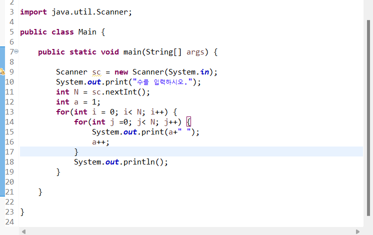
Task: Click the vertical scrollbar thumb on the right
Action: [x=368, y=117]
